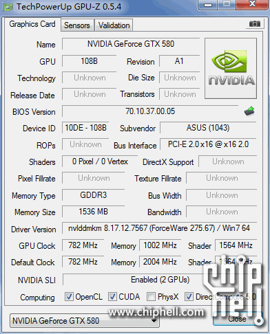
Task: Click the Memory Size field 1536 MB
Action: click(93, 212)
